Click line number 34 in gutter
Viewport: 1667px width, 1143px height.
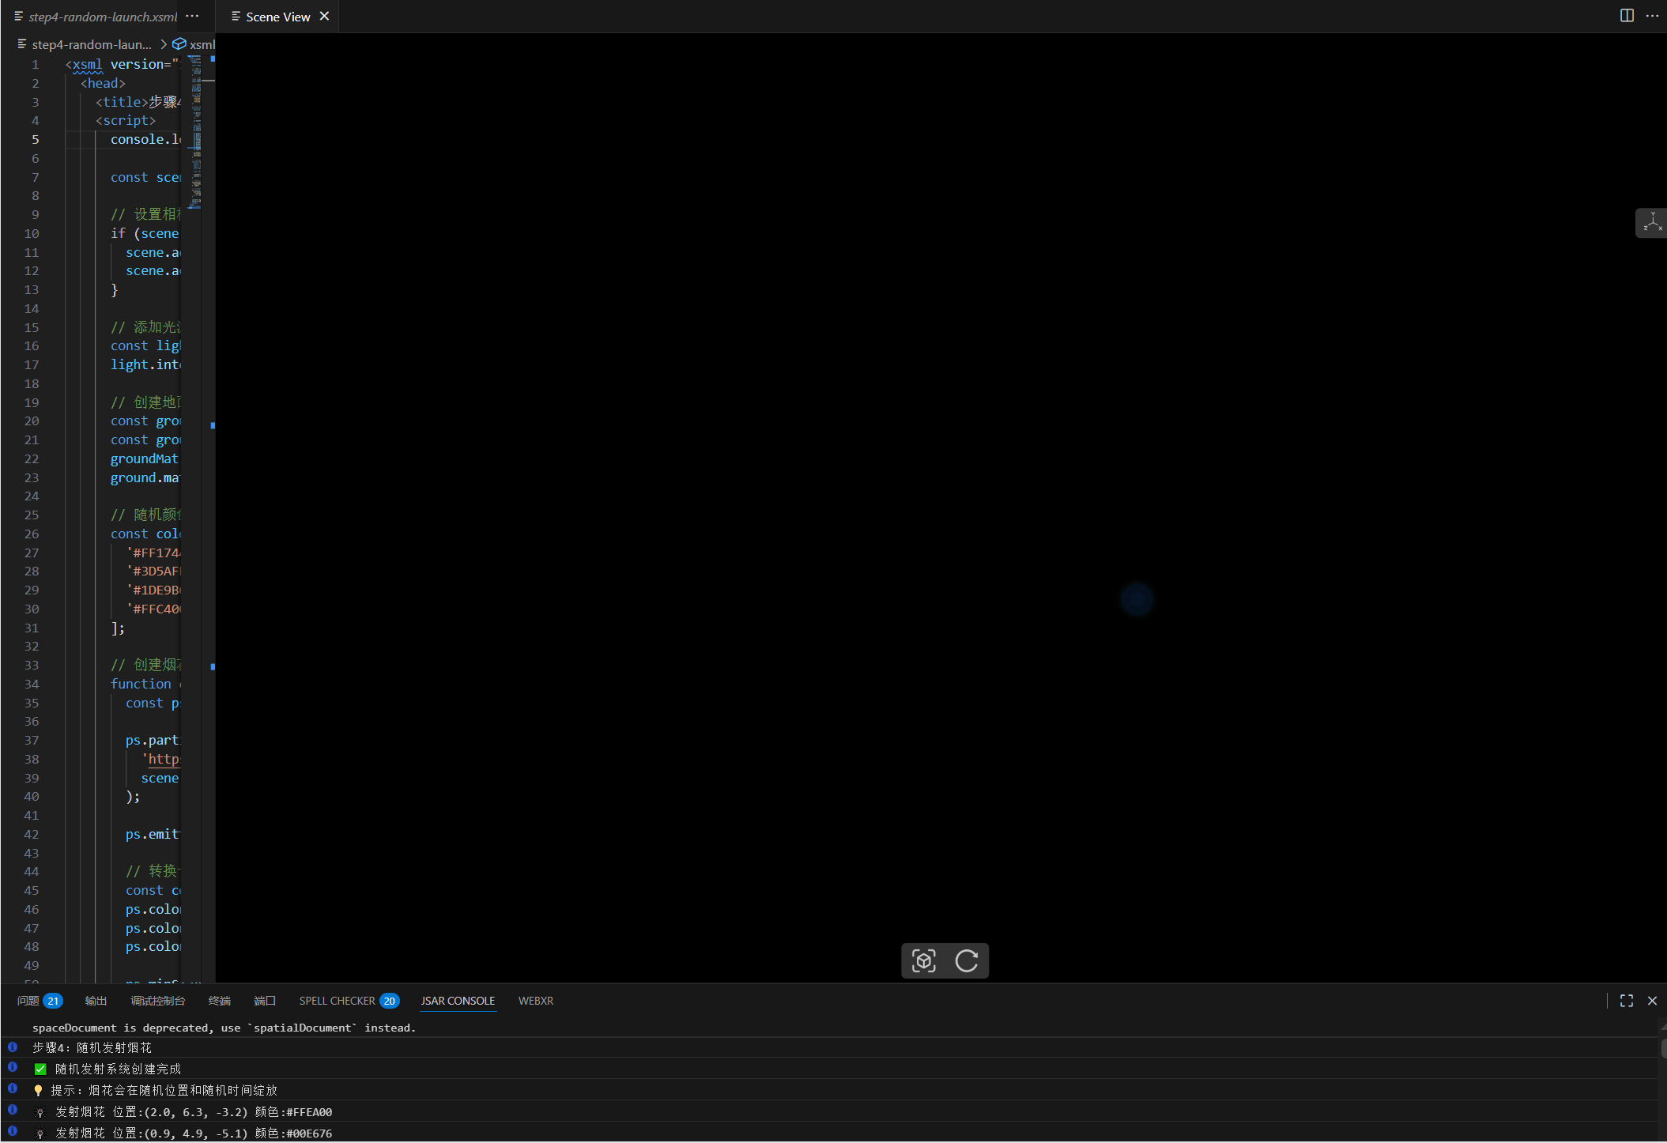point(32,684)
